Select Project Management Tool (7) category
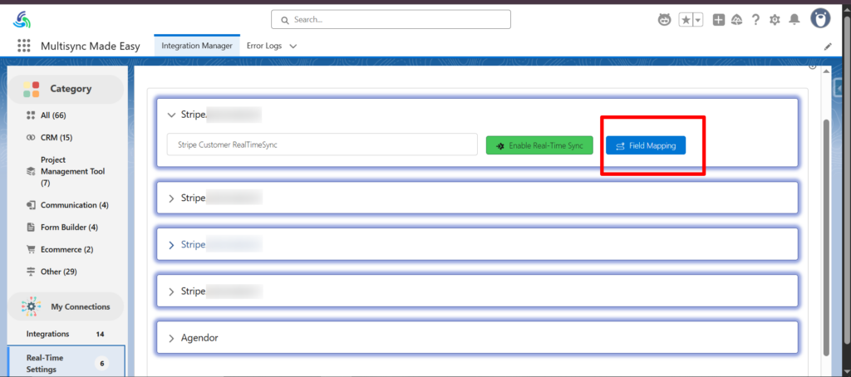The height and width of the screenshot is (377, 851). point(73,171)
